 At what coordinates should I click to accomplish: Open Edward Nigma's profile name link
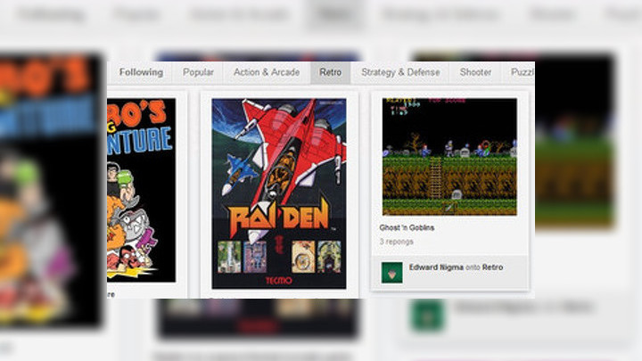438,267
